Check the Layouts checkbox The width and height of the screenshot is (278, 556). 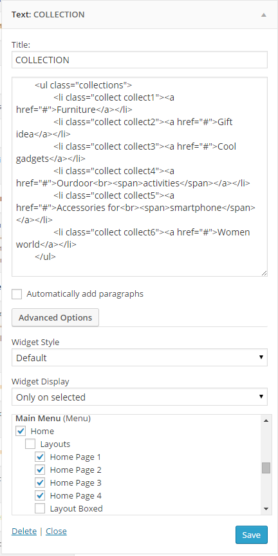coord(30,444)
